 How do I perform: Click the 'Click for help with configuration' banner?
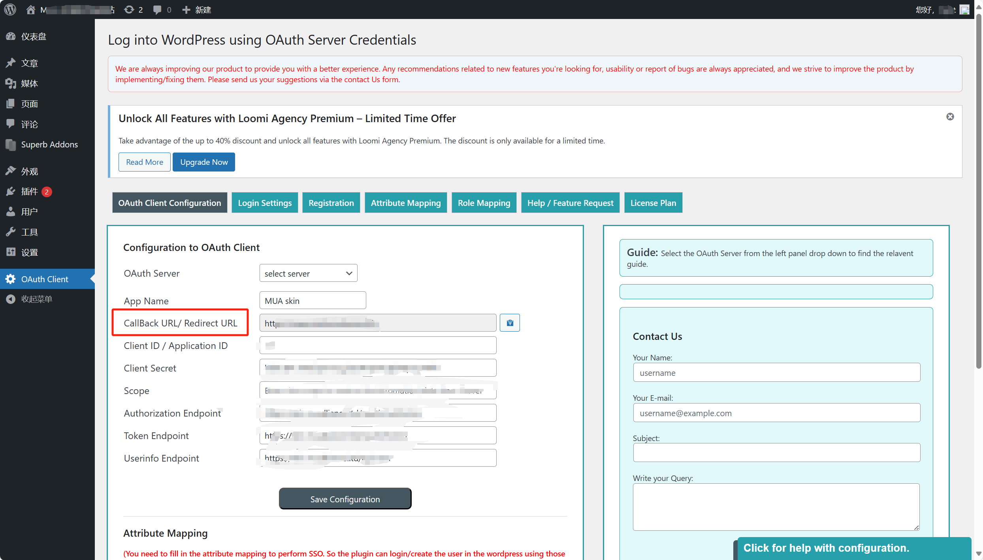click(854, 548)
